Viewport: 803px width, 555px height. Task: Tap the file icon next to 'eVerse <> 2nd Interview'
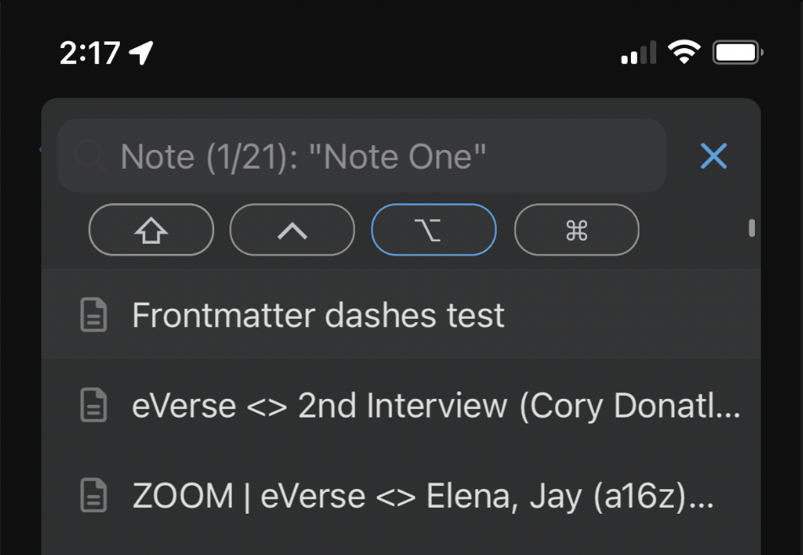click(x=93, y=405)
